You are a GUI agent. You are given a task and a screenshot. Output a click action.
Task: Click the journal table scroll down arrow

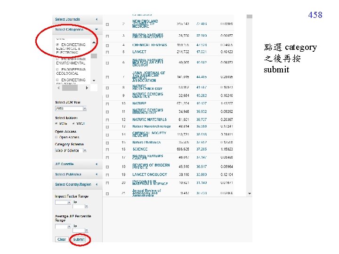(250, 193)
